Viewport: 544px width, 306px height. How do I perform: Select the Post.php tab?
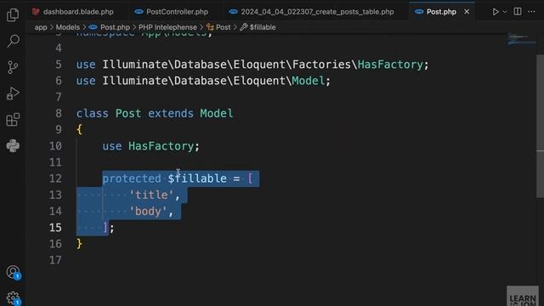pyautogui.click(x=441, y=12)
